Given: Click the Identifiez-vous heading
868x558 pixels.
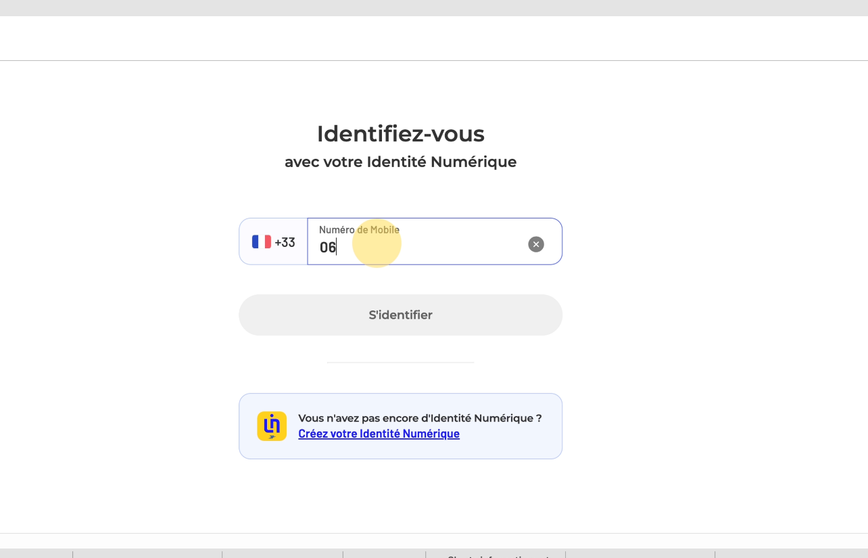Looking at the screenshot, I should coord(400,134).
